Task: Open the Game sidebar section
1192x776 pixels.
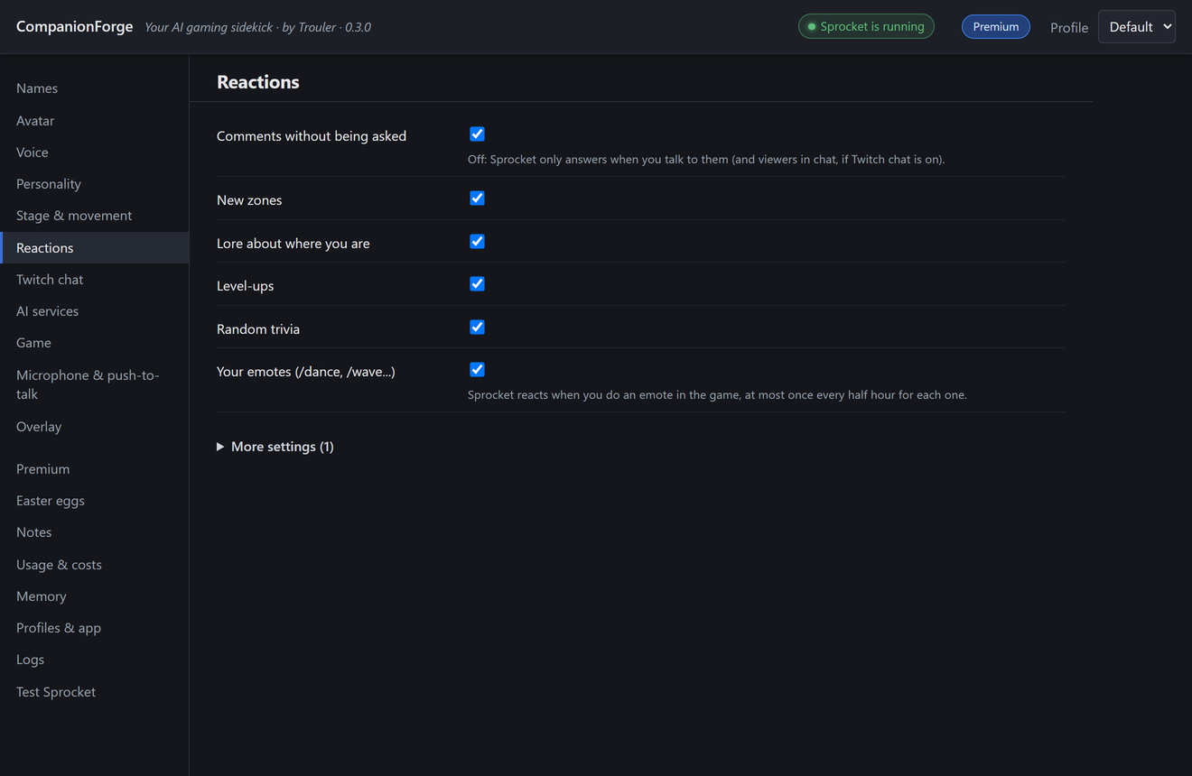Action: pyautogui.click(x=94, y=343)
